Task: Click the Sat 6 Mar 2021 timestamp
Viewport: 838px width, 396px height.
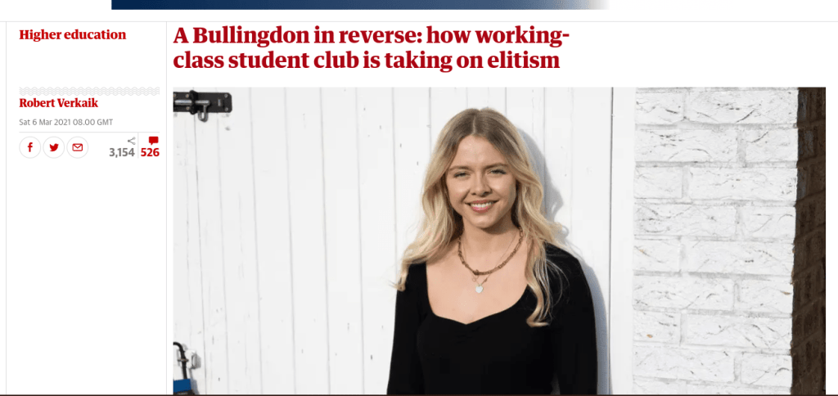Action: tap(65, 122)
